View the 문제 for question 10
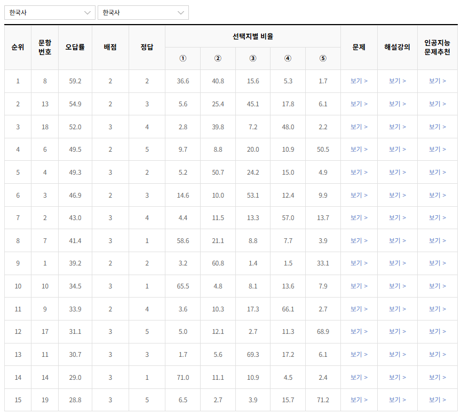Screen dimensions: 461x414 pyautogui.click(x=359, y=286)
